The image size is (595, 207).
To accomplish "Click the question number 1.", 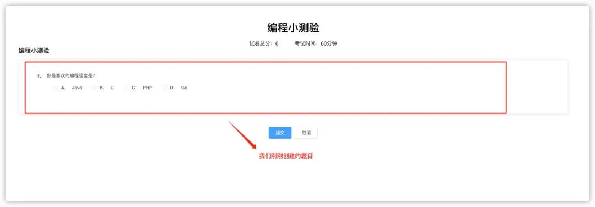I will [x=39, y=76].
